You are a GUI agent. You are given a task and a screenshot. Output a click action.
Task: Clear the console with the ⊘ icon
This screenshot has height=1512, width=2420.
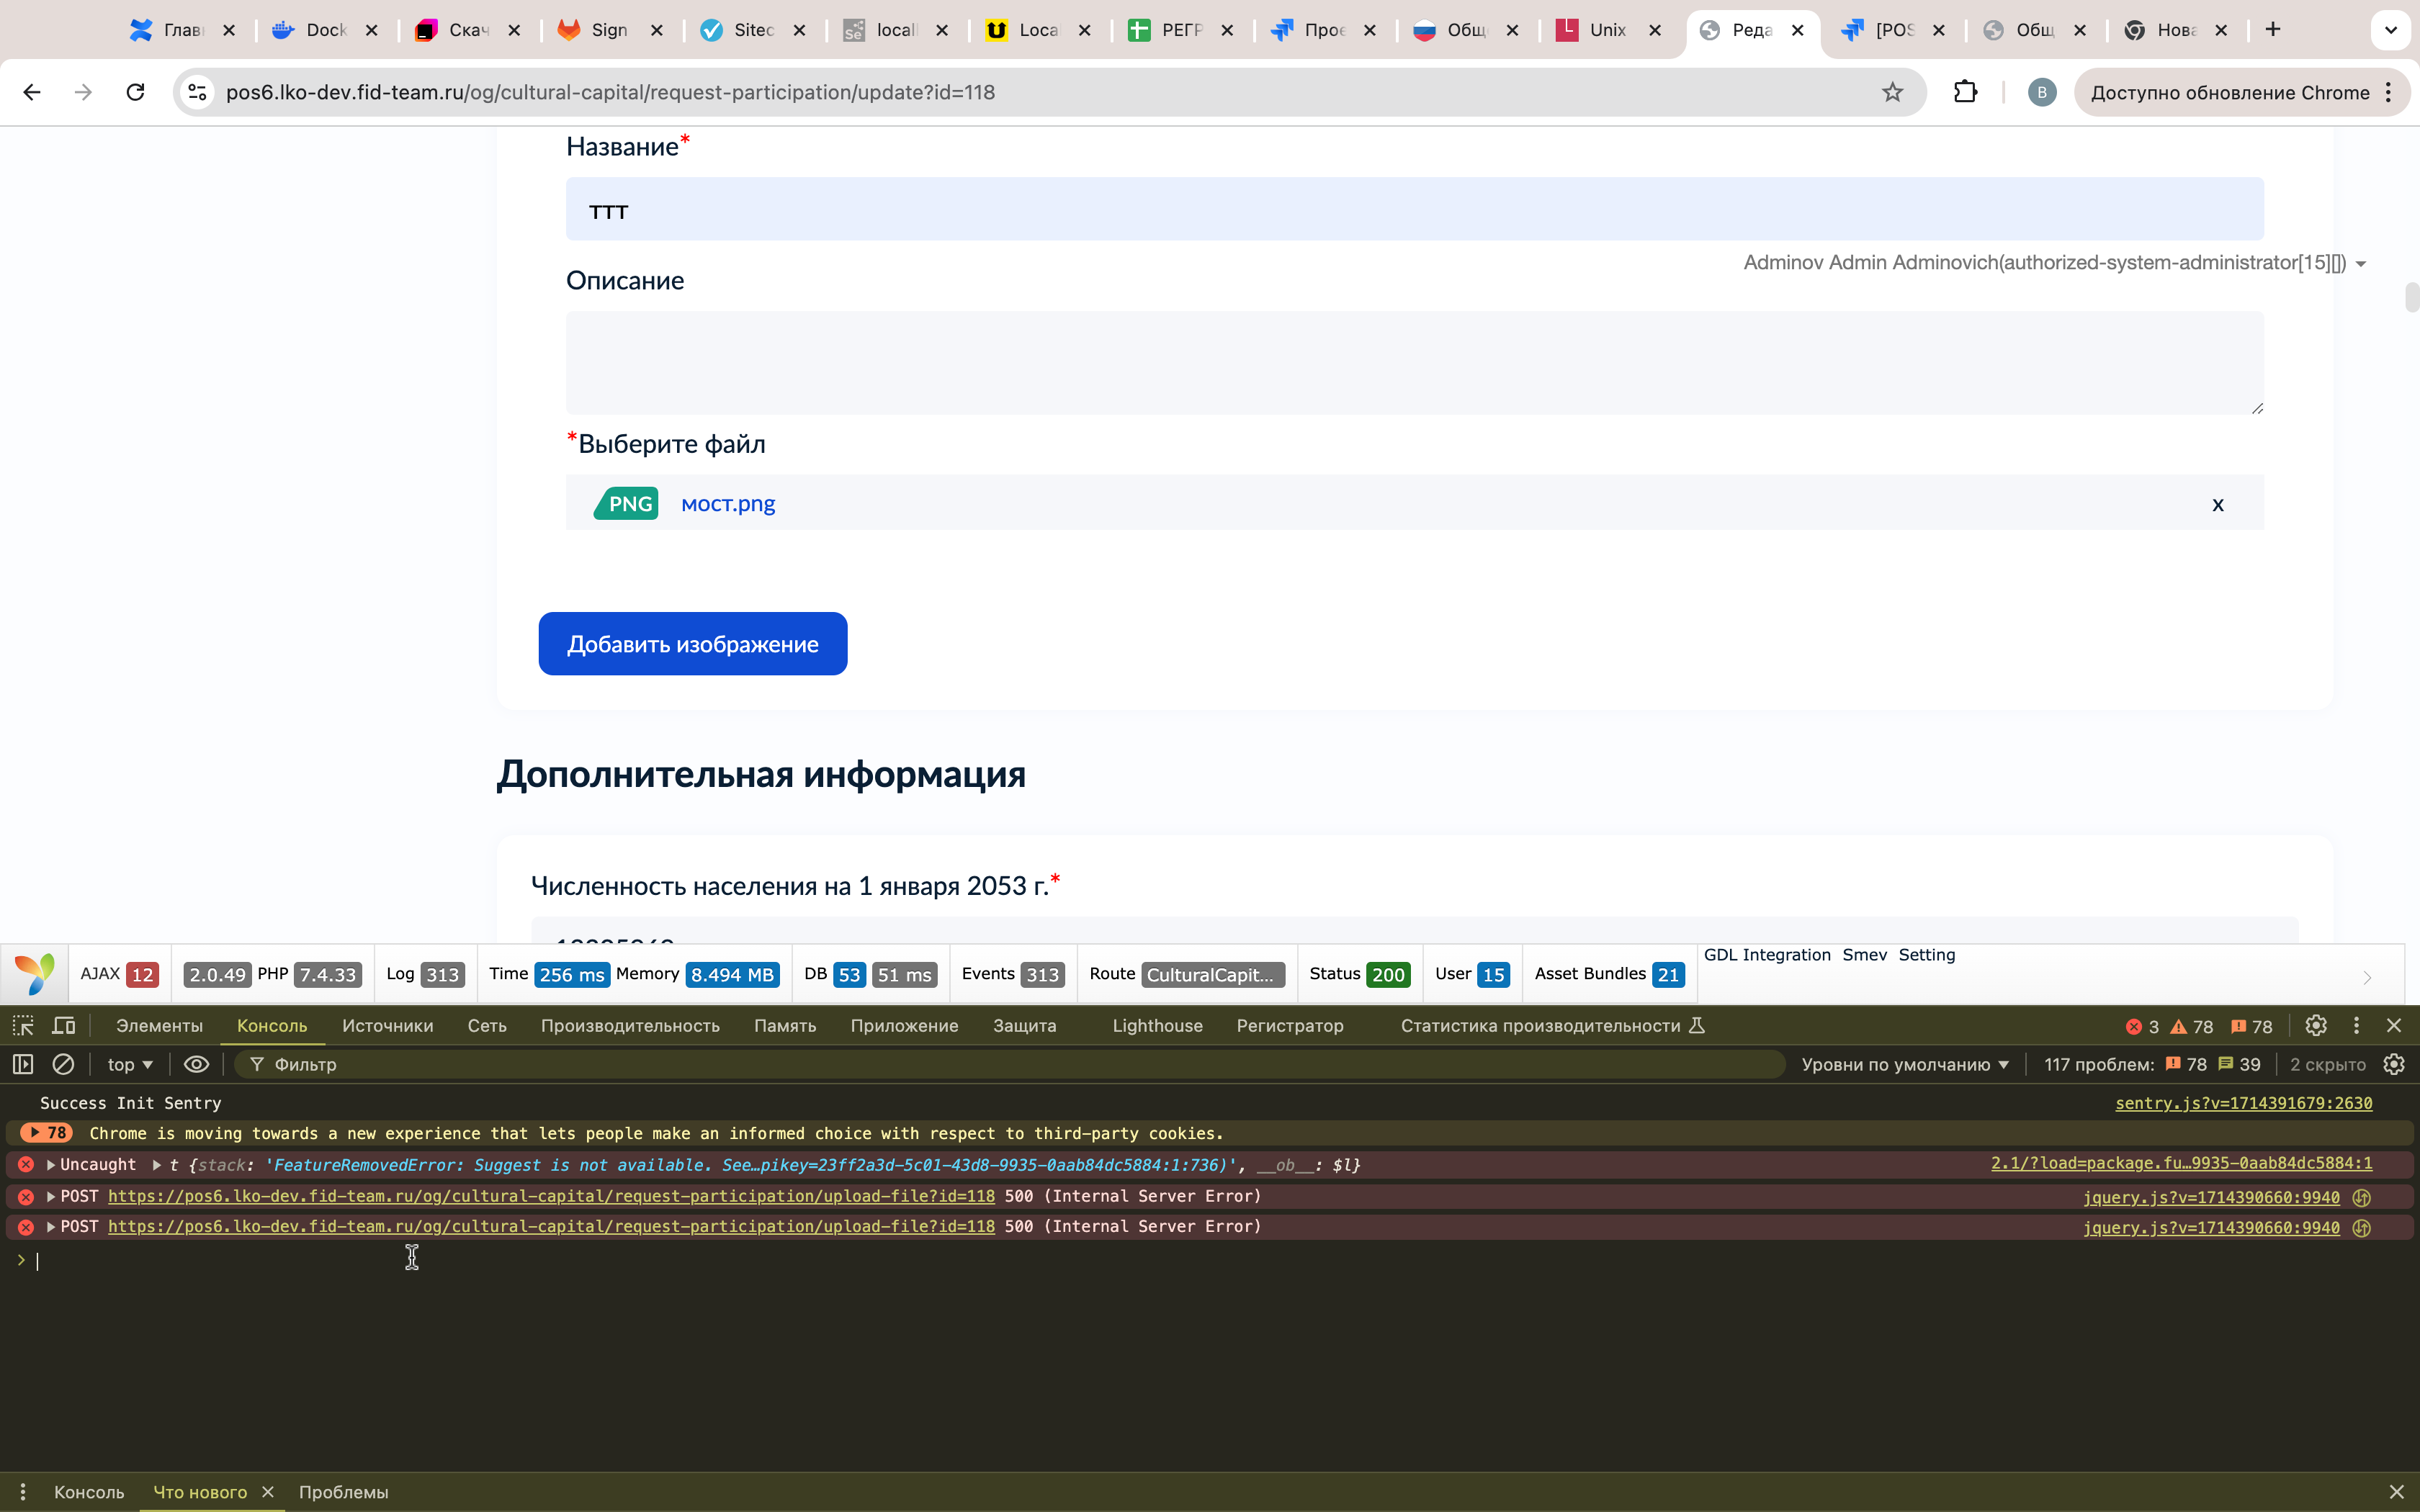pyautogui.click(x=63, y=1064)
